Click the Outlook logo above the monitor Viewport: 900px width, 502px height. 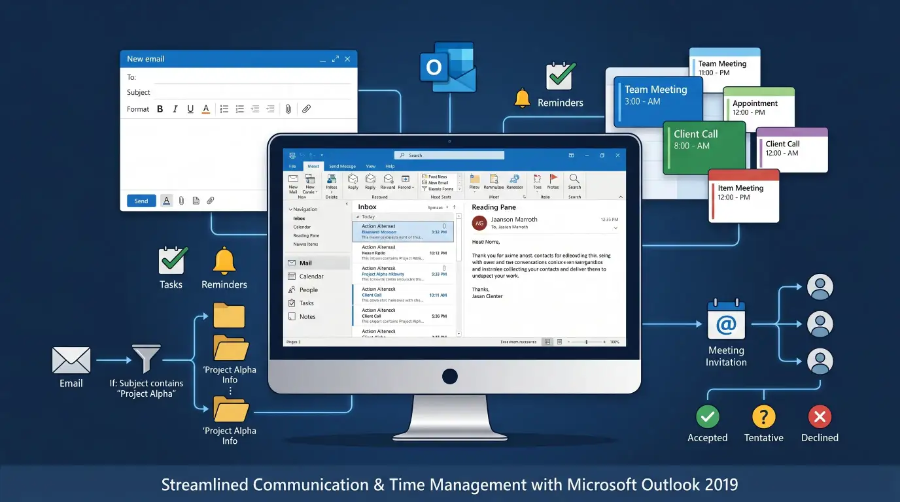(447, 67)
